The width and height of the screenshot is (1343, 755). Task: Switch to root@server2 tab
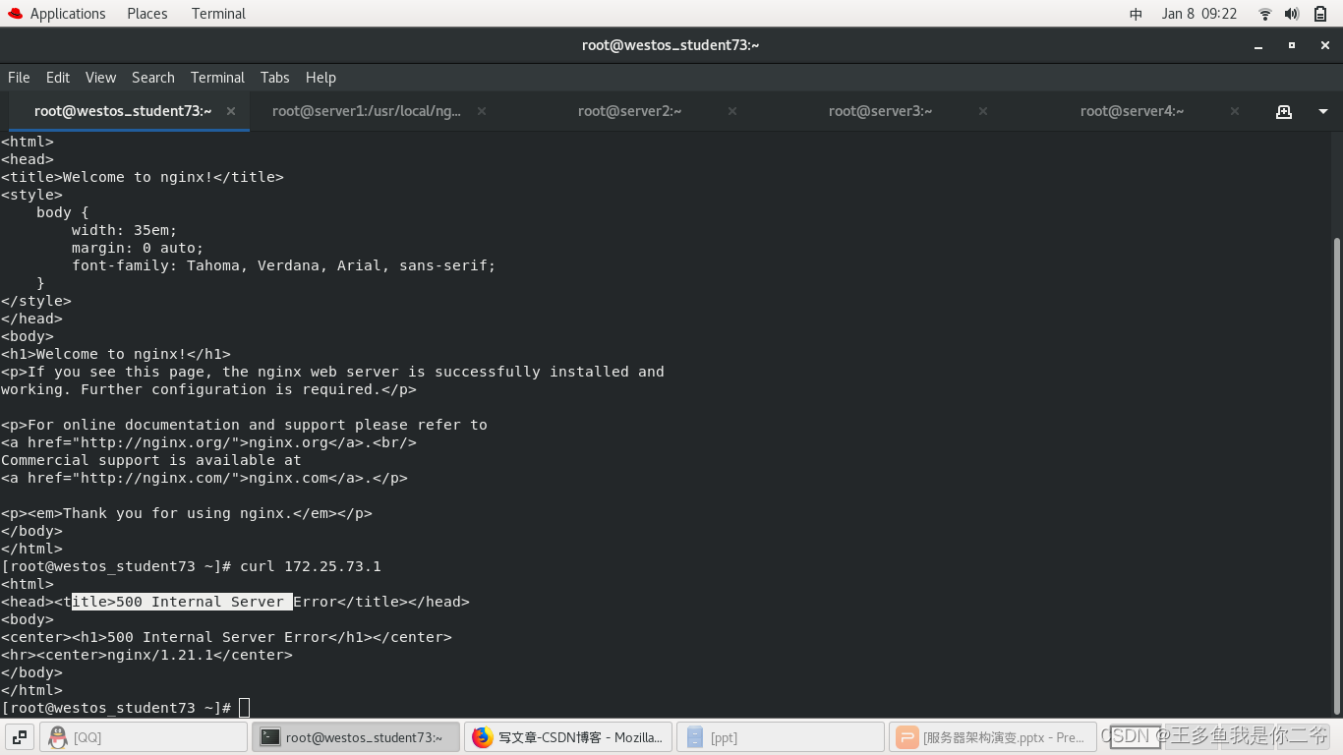[629, 111]
